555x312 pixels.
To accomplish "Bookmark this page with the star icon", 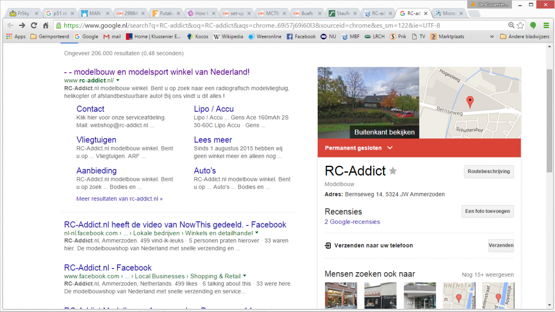I will (x=520, y=25).
